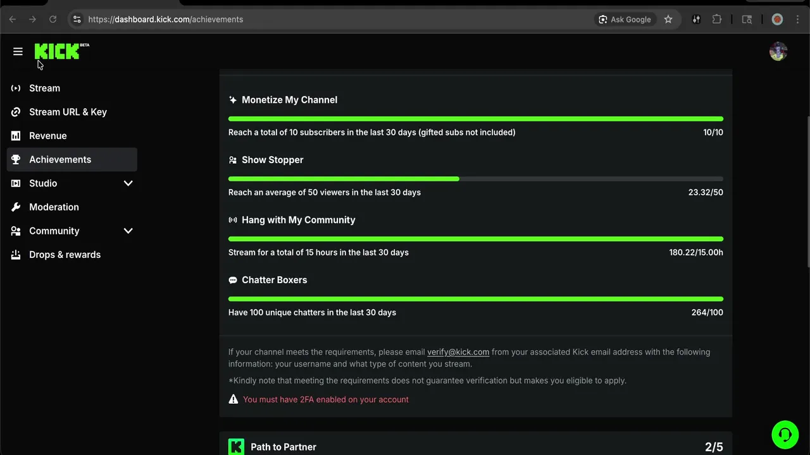This screenshot has width=810, height=455.
Task: Go to Stream URL & Key
Action: (x=68, y=112)
